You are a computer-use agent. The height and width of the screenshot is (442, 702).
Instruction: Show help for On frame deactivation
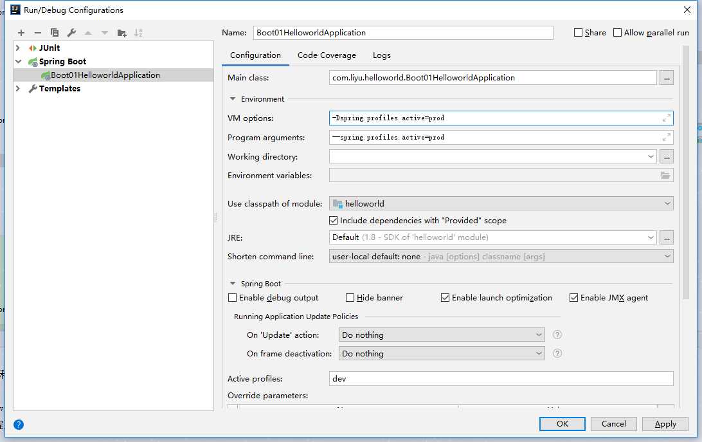557,353
